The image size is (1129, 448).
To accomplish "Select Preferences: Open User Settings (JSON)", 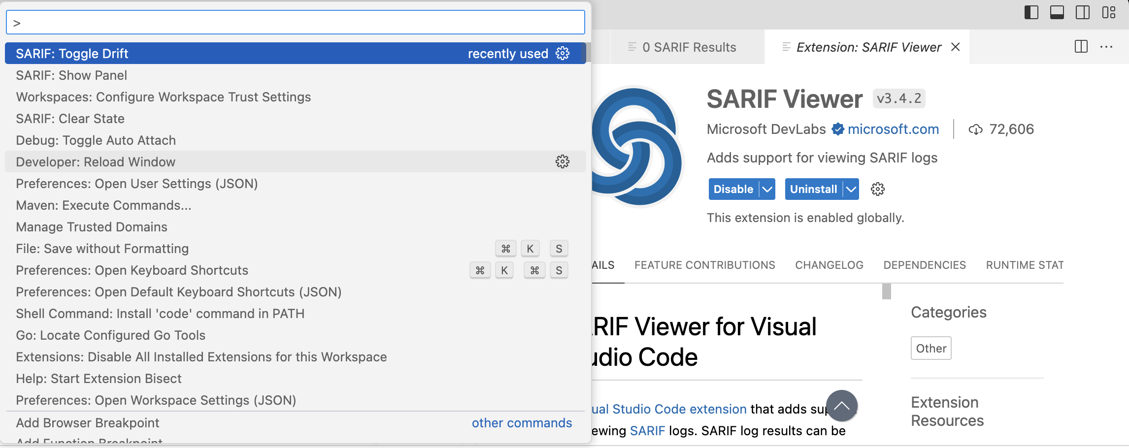I will coord(296,183).
